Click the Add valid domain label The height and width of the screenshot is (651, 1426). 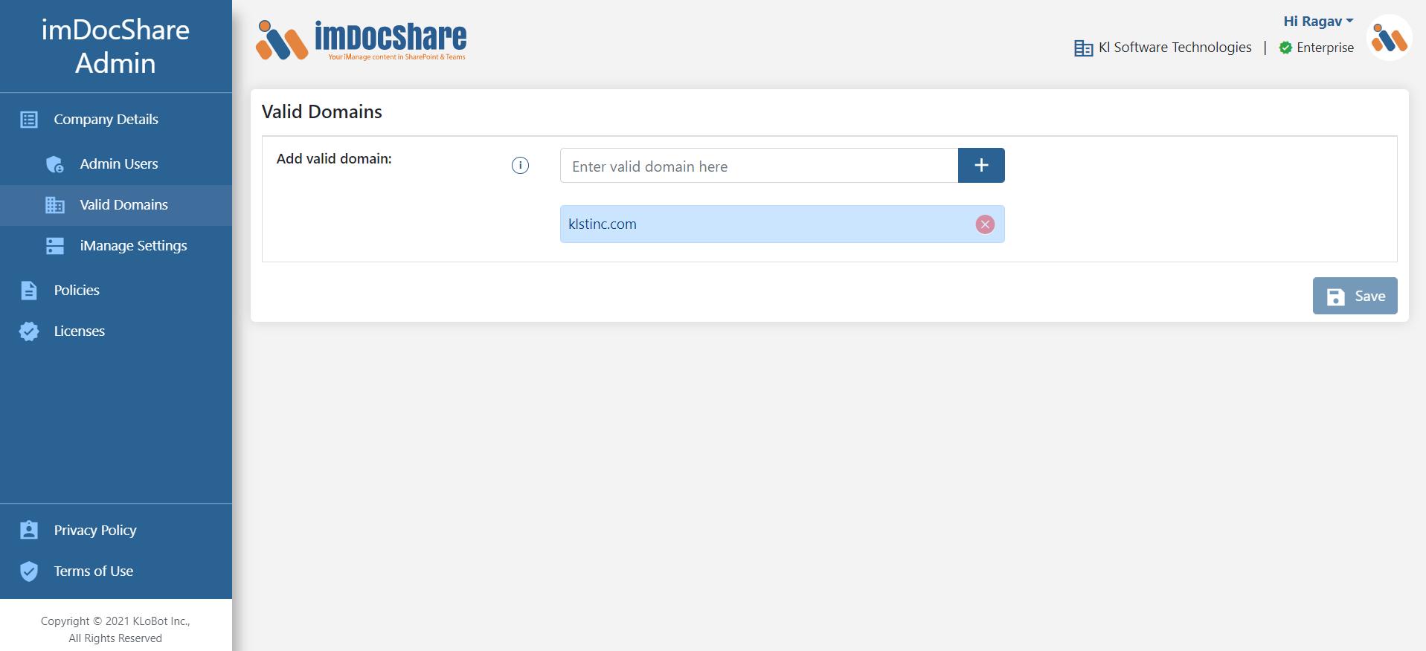pos(334,158)
